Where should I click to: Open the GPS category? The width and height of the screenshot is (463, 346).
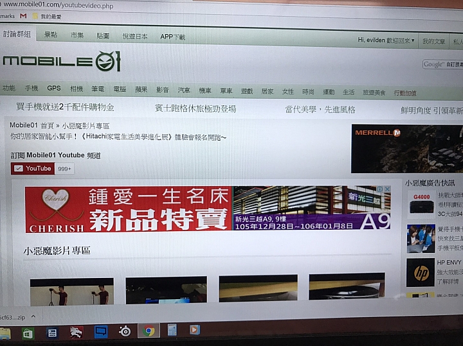(x=54, y=88)
